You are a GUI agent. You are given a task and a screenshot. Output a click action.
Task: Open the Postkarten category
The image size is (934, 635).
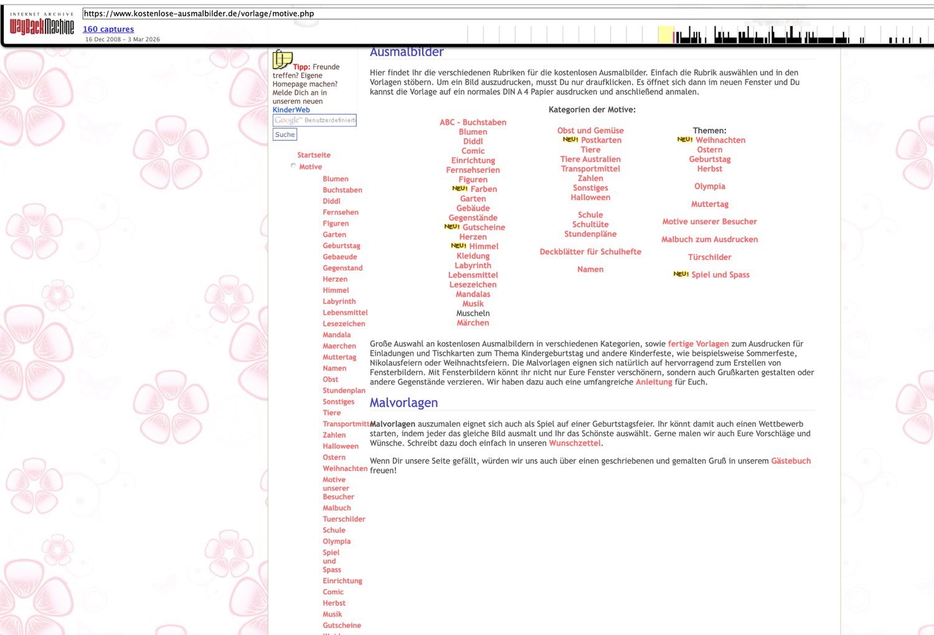click(601, 140)
